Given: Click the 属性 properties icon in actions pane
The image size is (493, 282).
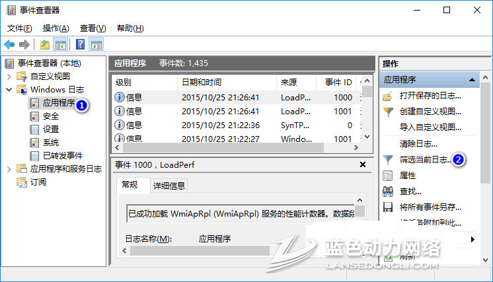Looking at the screenshot, I should click(388, 176).
